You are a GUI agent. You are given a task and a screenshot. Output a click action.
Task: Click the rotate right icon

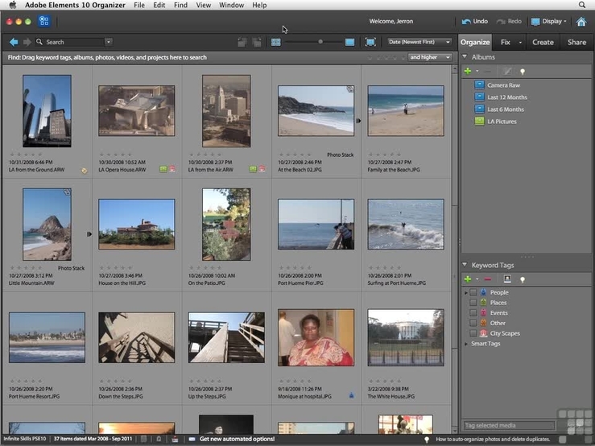(x=257, y=42)
